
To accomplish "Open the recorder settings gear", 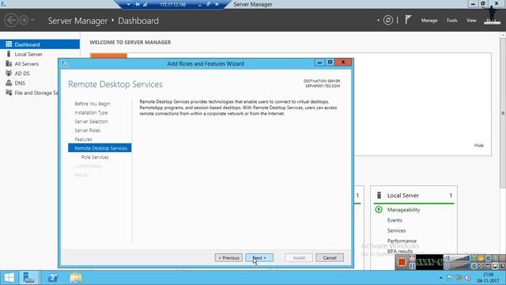I will click(x=489, y=258).
